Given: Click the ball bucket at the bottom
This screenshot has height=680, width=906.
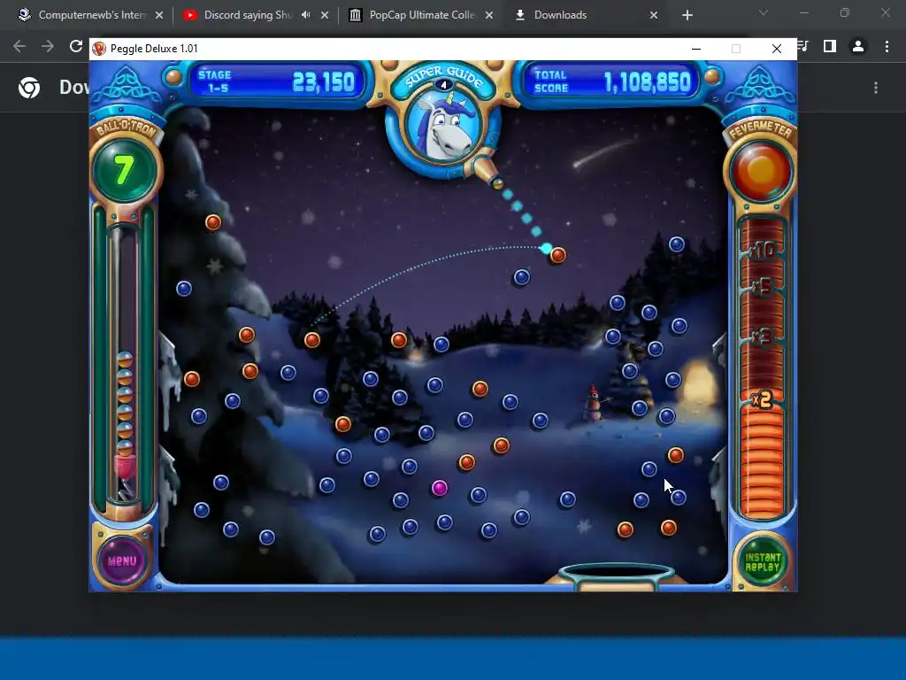Looking at the screenshot, I should (x=617, y=576).
